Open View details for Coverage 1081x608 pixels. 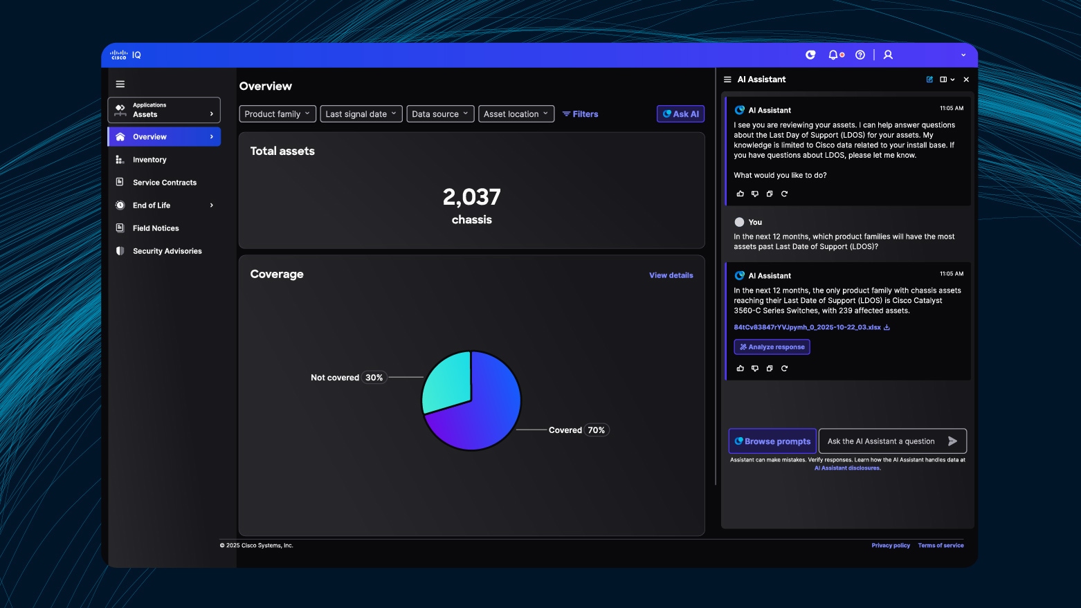[671, 275]
